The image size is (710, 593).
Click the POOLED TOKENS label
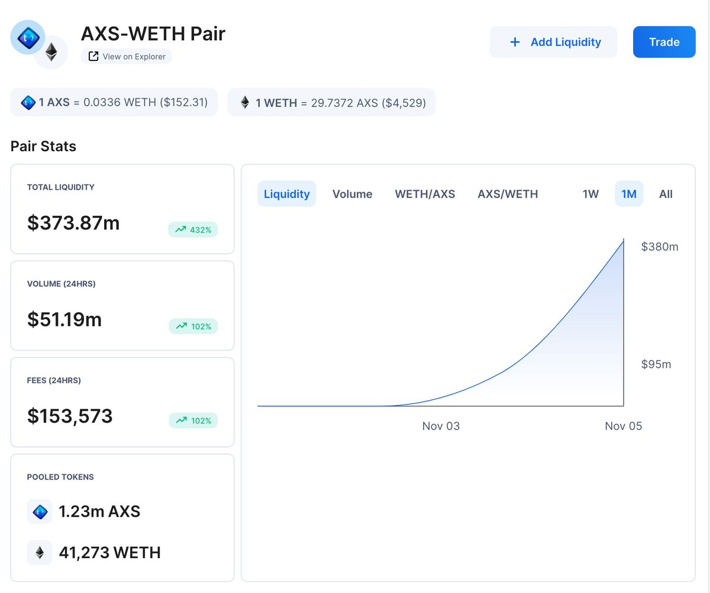[x=60, y=477]
